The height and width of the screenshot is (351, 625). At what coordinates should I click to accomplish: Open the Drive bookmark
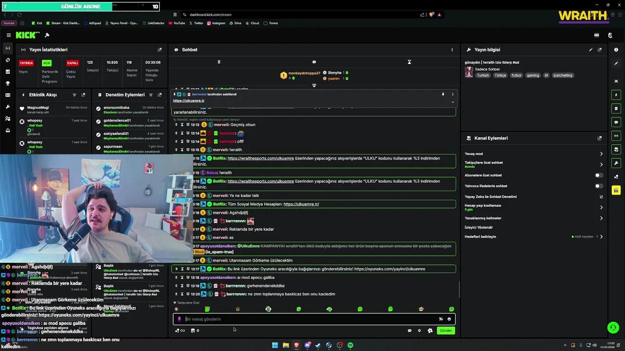pos(235,23)
